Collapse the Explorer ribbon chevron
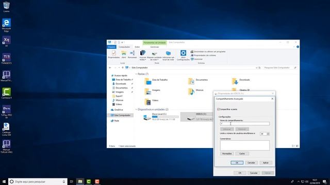Viewport: 330px width, 185px height. point(294,47)
